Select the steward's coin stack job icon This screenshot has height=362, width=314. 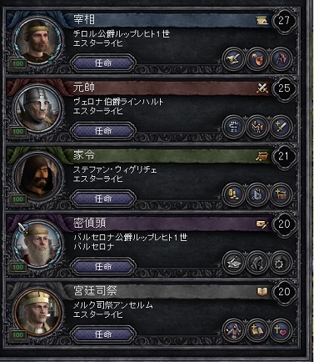pos(233,195)
